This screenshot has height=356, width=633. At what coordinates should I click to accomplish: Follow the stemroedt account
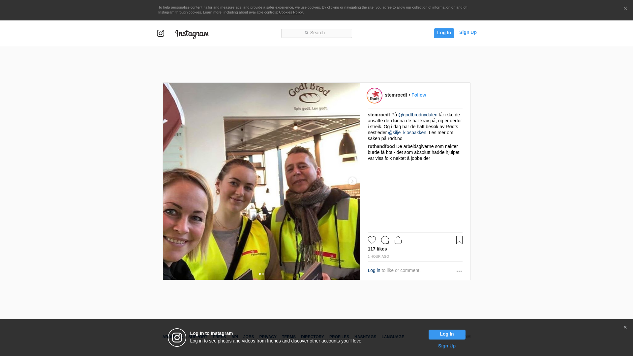[x=419, y=95]
